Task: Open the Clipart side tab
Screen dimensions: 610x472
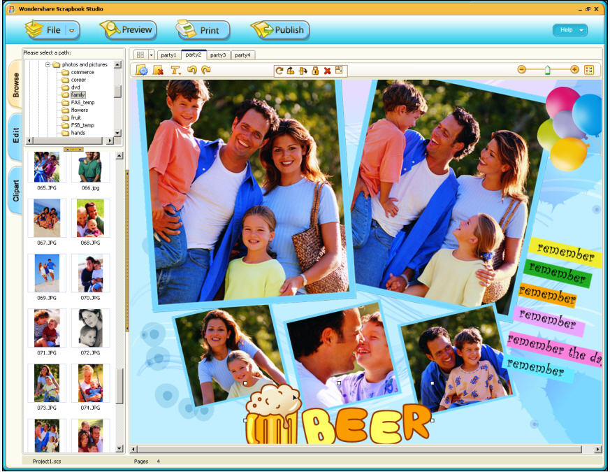Action: click(15, 190)
